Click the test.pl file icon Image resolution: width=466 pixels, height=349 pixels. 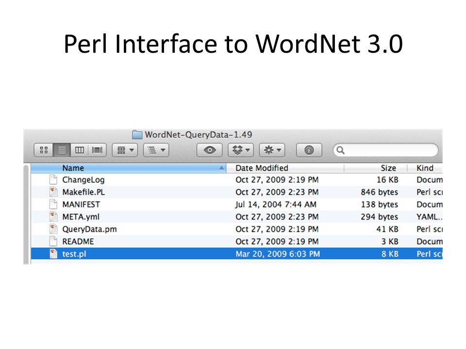tap(53, 254)
